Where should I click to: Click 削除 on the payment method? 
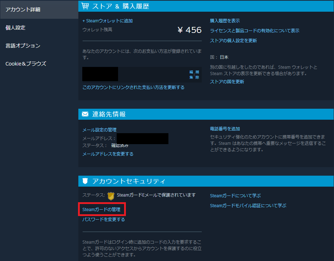[x=197, y=75]
